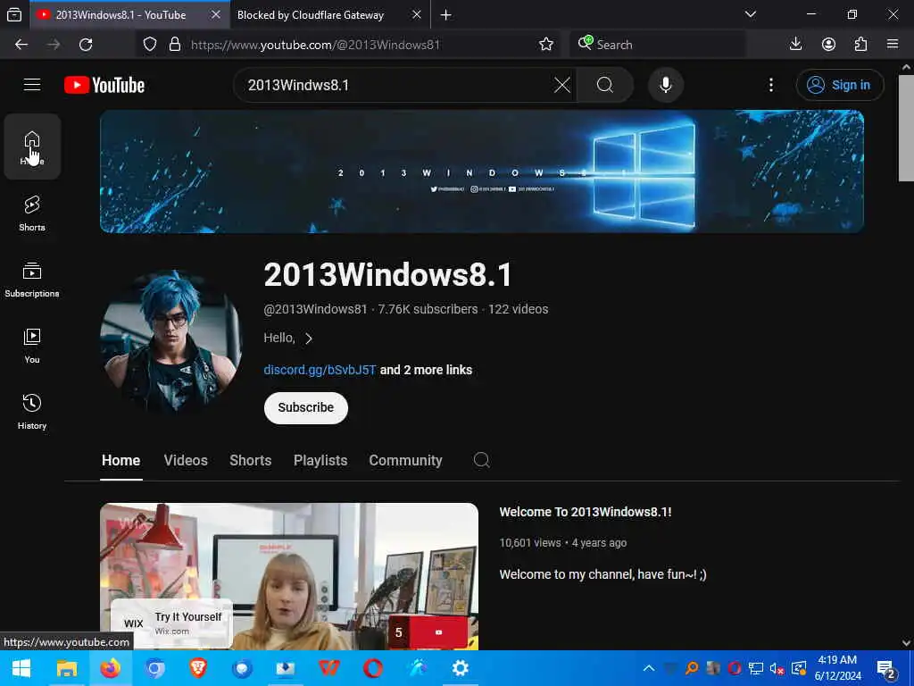
Task: Close the 2013Windows8.1 - YouTube tab
Action: pyautogui.click(x=216, y=14)
